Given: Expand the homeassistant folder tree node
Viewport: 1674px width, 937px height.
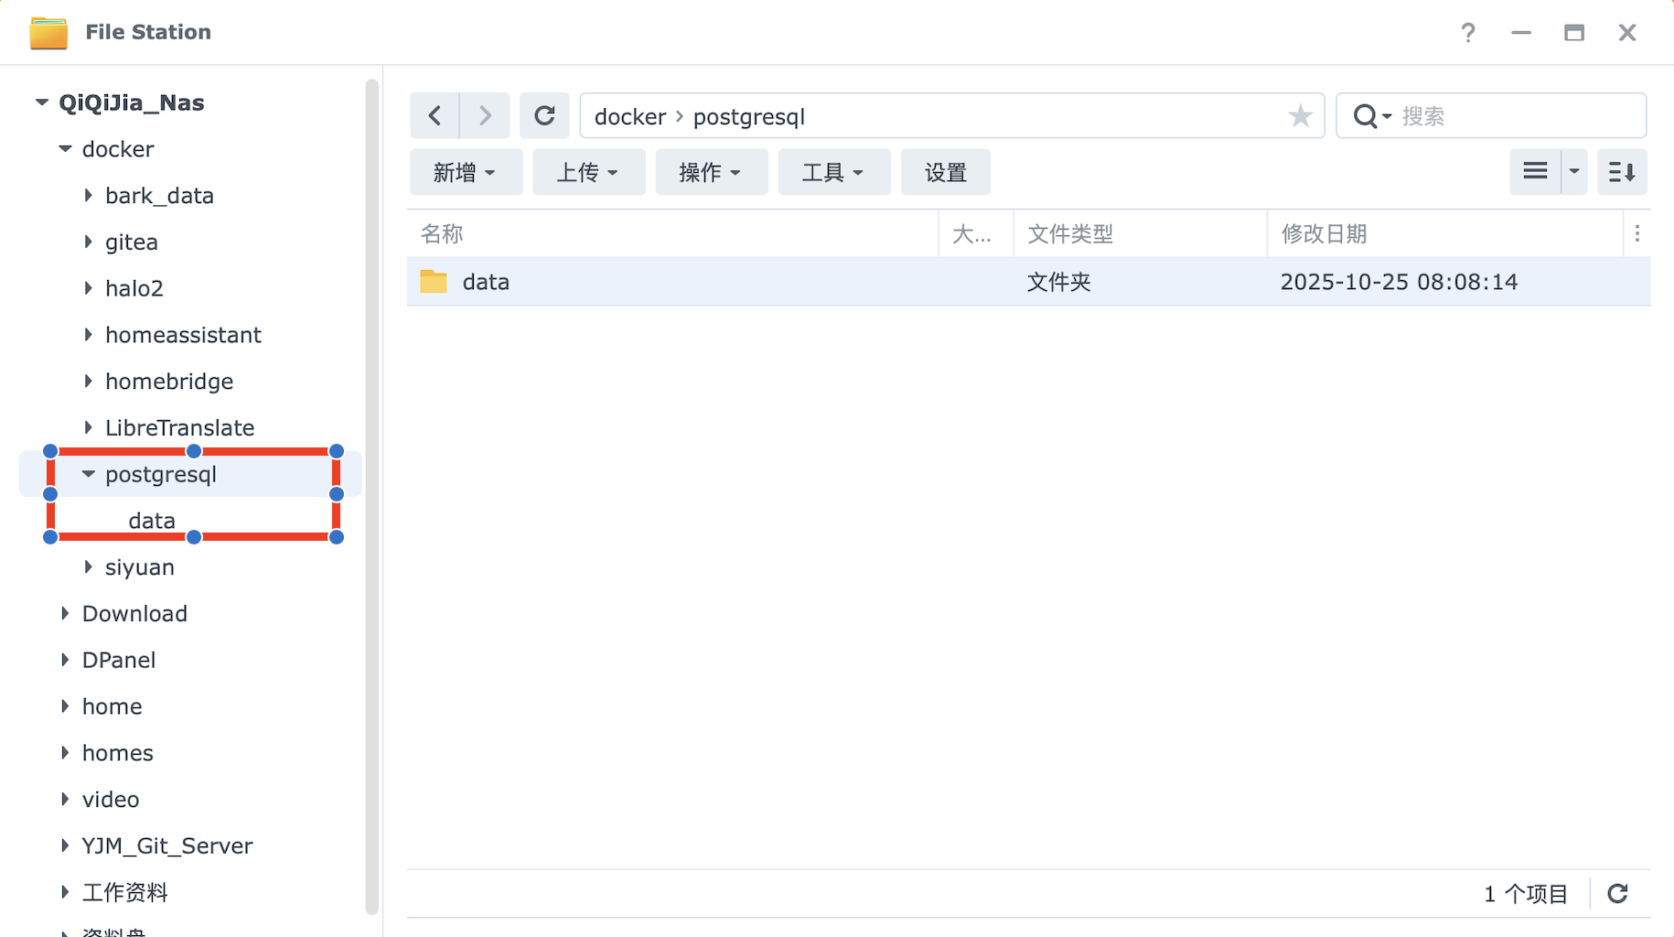Looking at the screenshot, I should 89,335.
